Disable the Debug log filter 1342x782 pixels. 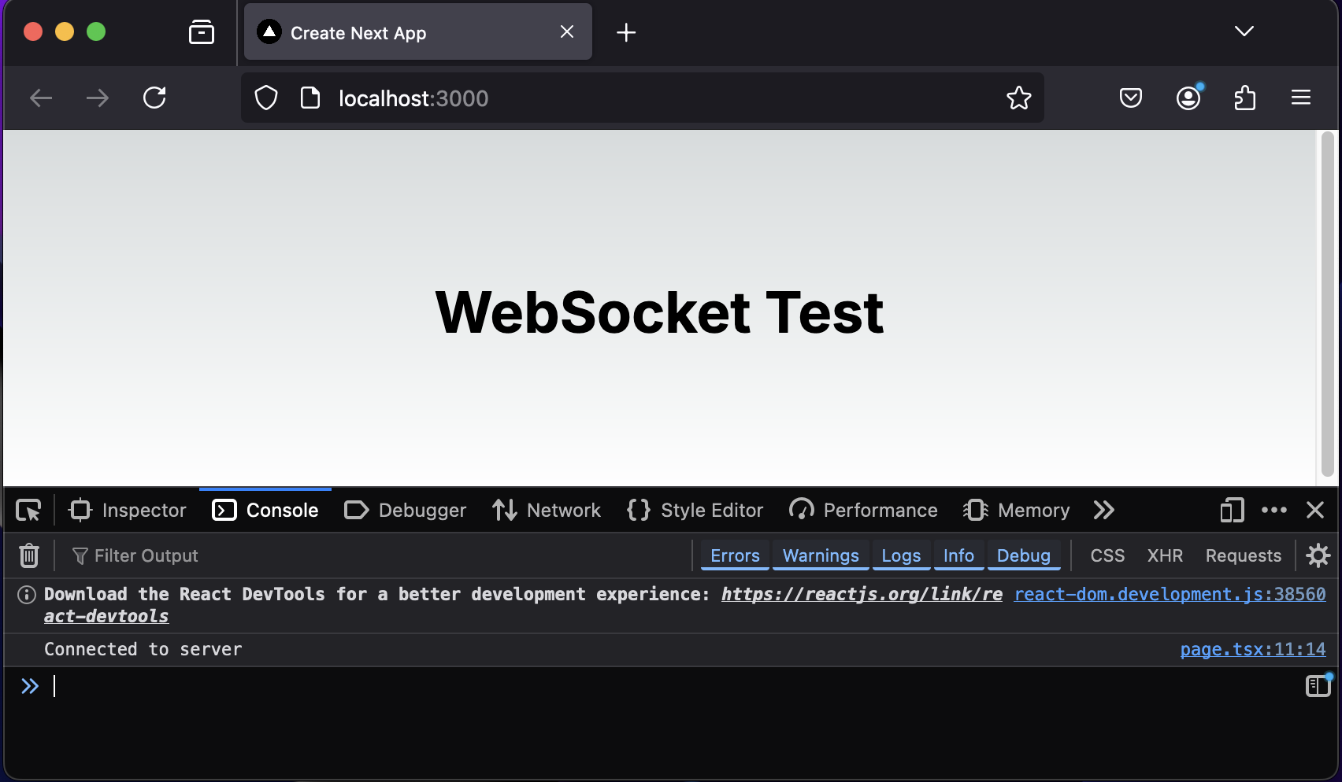[x=1023, y=555]
